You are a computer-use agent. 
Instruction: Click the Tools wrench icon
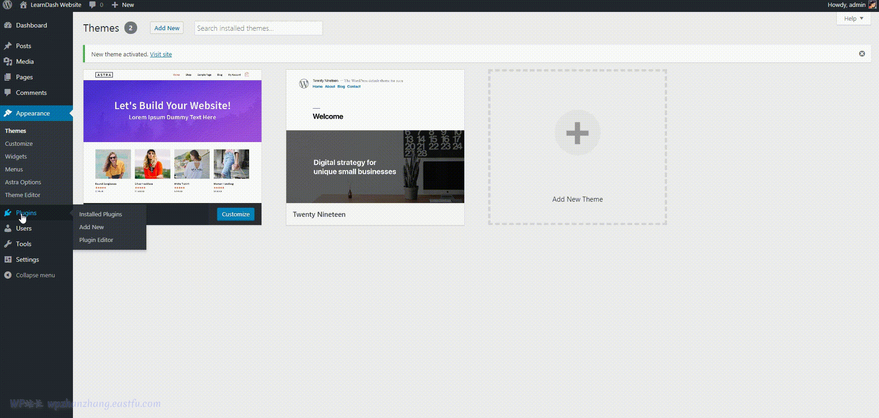point(8,244)
